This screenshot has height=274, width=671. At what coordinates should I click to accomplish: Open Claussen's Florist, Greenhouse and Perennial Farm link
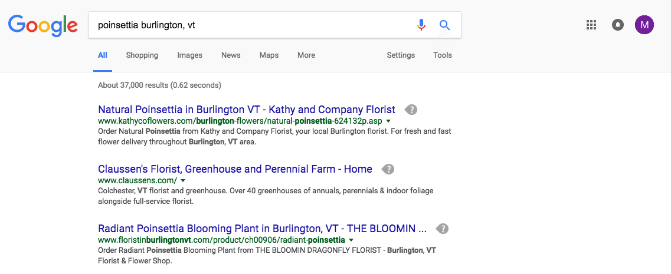[235, 169]
